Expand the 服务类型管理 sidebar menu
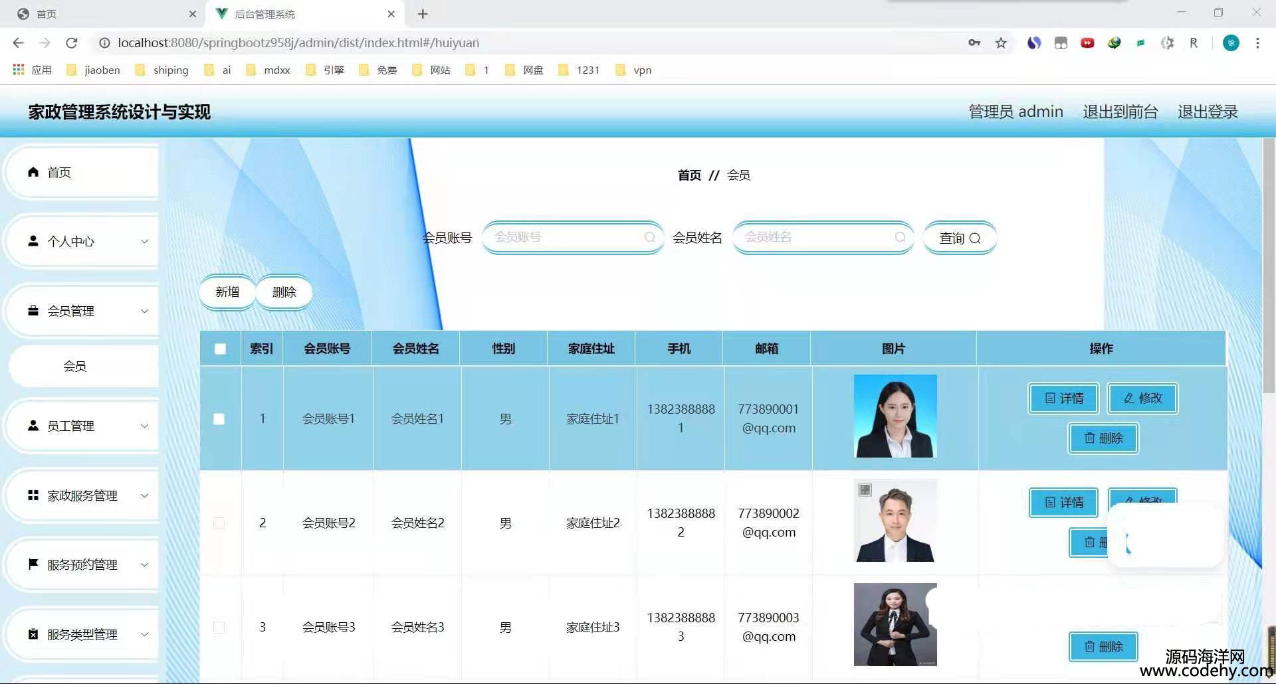Screen dimensions: 1276x684 81,634
